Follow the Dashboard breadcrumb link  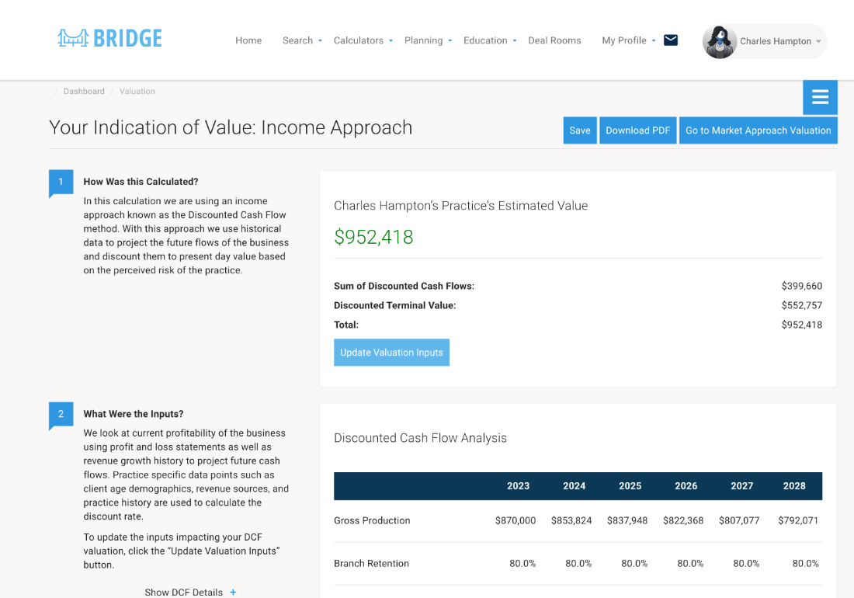pyautogui.click(x=84, y=92)
